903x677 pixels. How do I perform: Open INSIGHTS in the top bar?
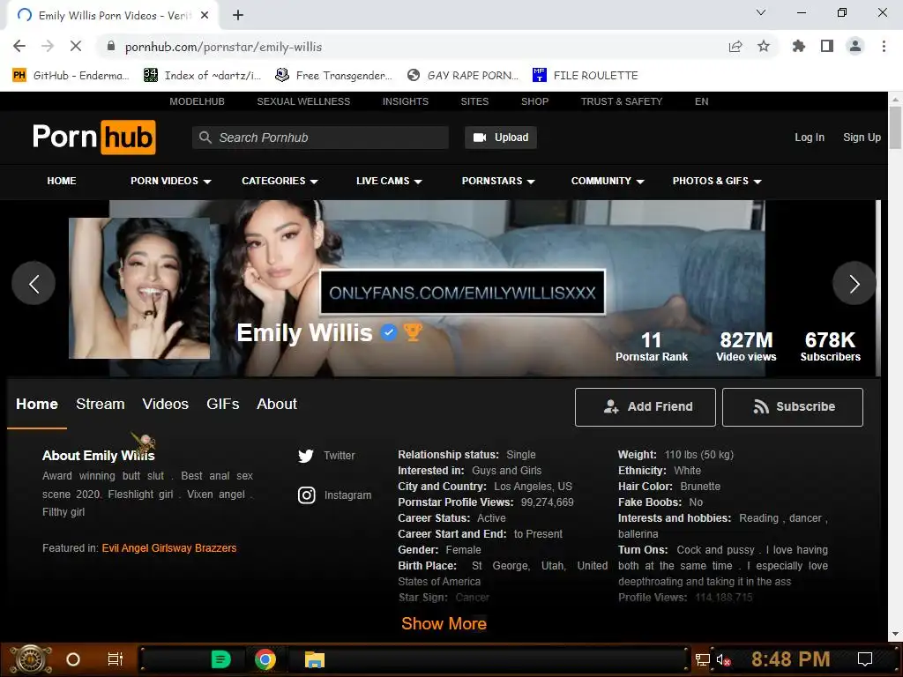click(x=406, y=101)
